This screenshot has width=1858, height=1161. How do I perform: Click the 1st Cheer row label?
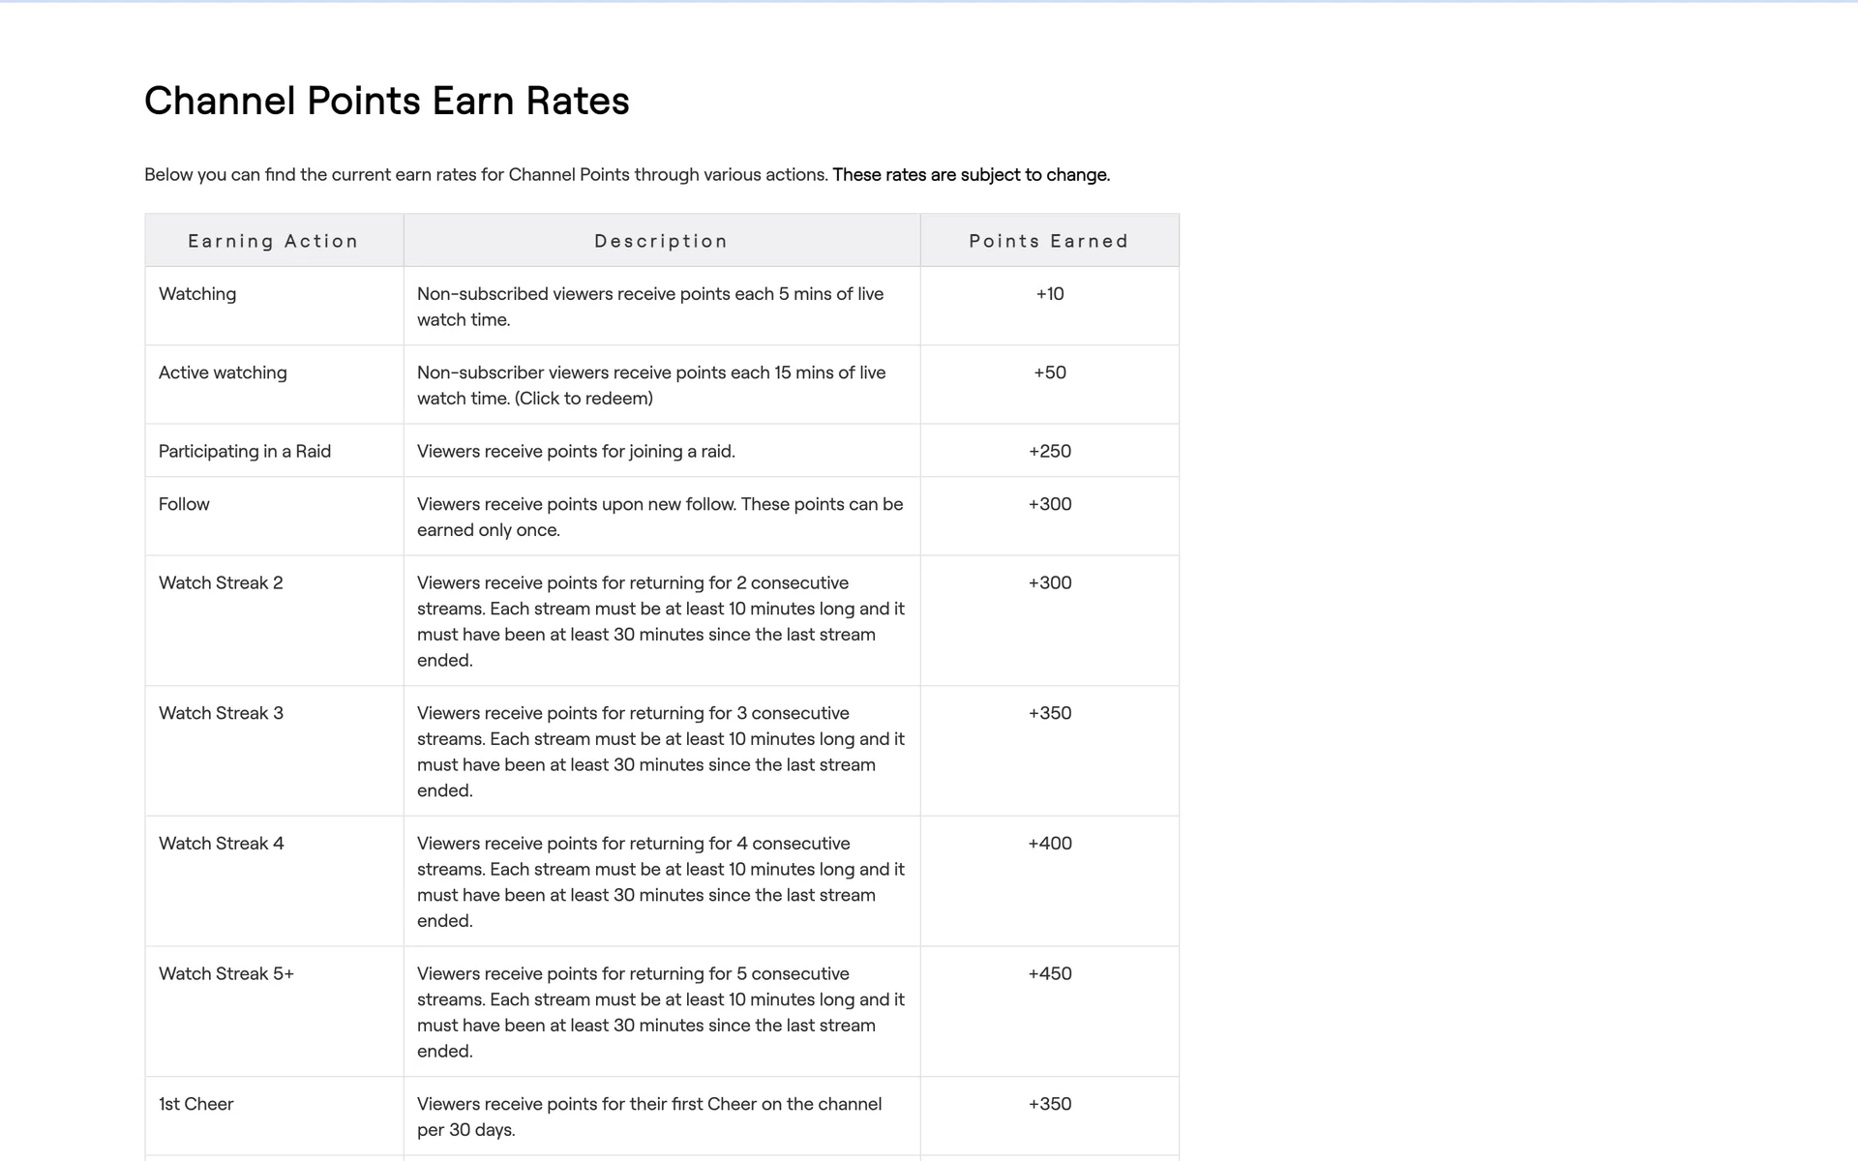click(196, 1104)
